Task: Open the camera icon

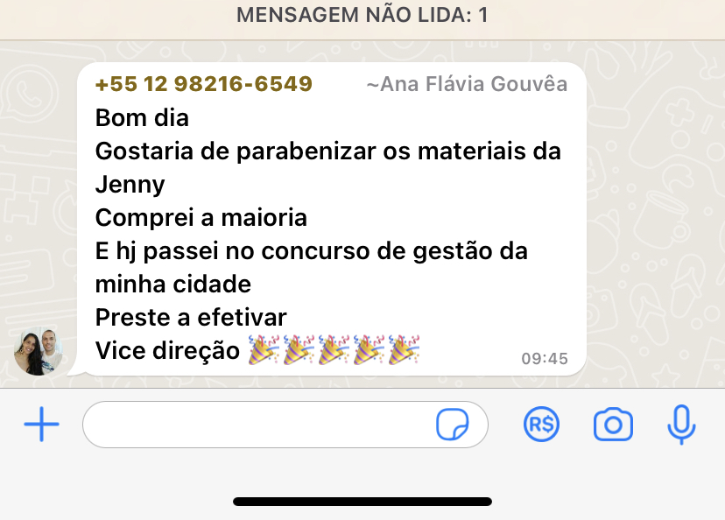Action: click(x=613, y=425)
